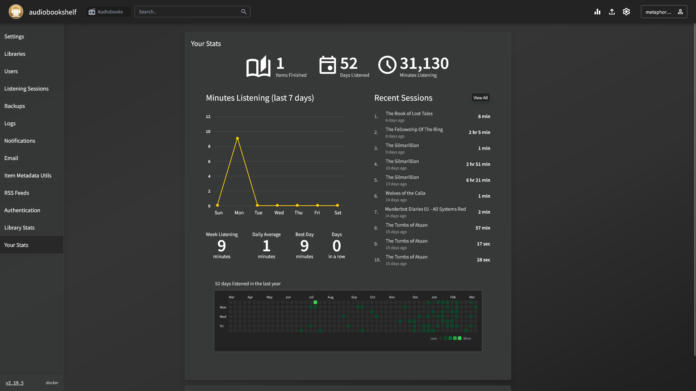
Task: Open Listening Sessions page
Action: click(32, 88)
